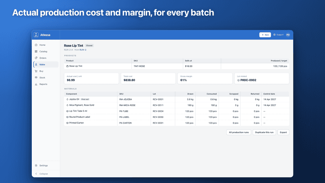Open Reports from the sidebar
The width and height of the screenshot is (325, 183).
pos(46,84)
